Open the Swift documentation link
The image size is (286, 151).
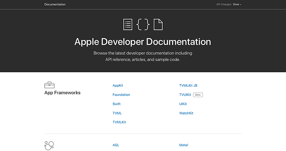pos(116,104)
